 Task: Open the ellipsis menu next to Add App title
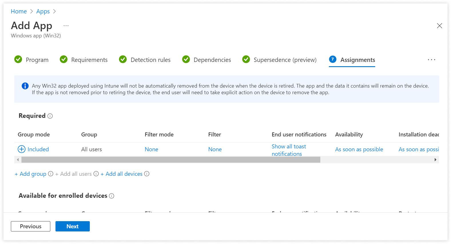(x=66, y=26)
